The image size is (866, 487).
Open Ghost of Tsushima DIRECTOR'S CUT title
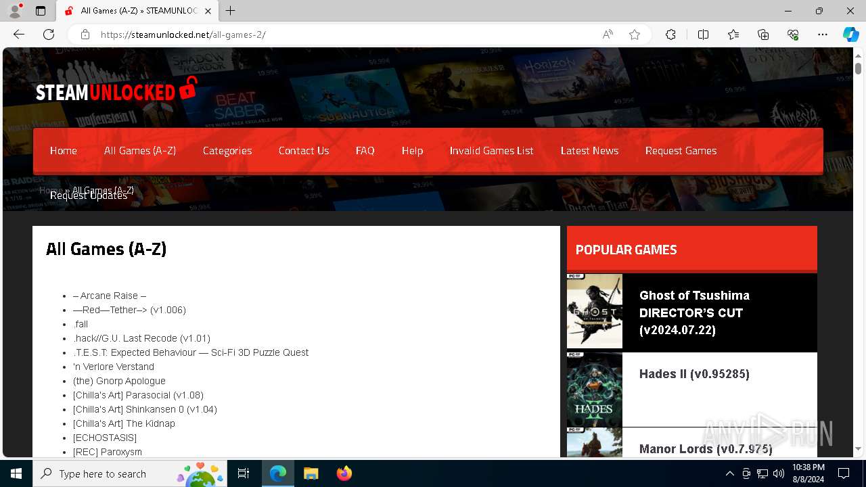pyautogui.click(x=695, y=312)
